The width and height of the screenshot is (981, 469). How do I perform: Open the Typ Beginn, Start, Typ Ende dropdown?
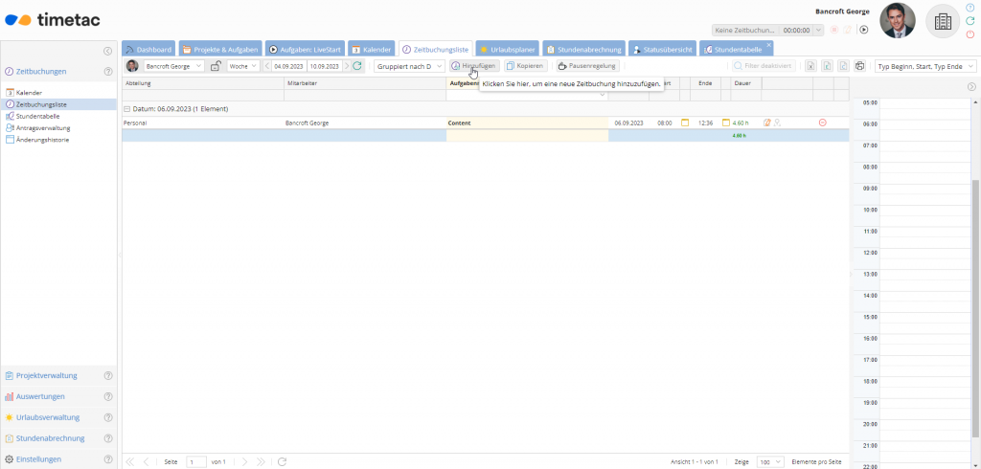925,66
